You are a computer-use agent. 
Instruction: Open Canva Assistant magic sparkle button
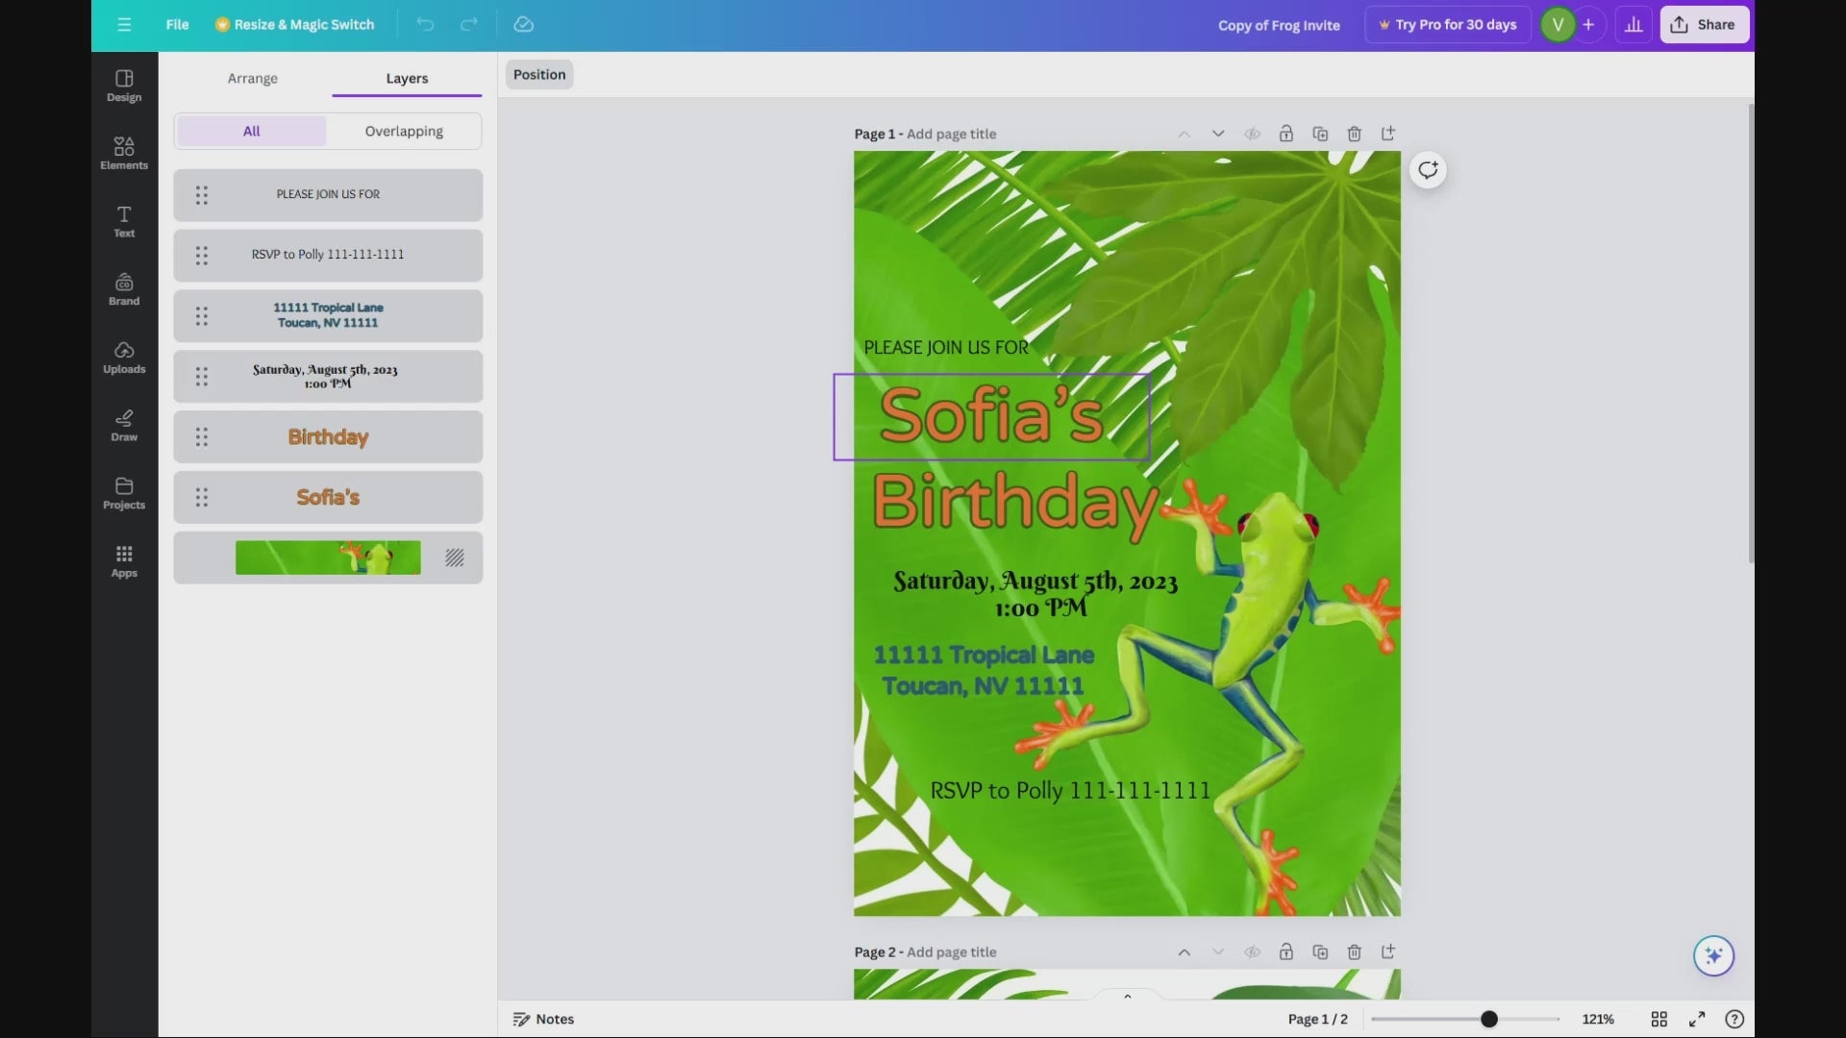pos(1713,955)
